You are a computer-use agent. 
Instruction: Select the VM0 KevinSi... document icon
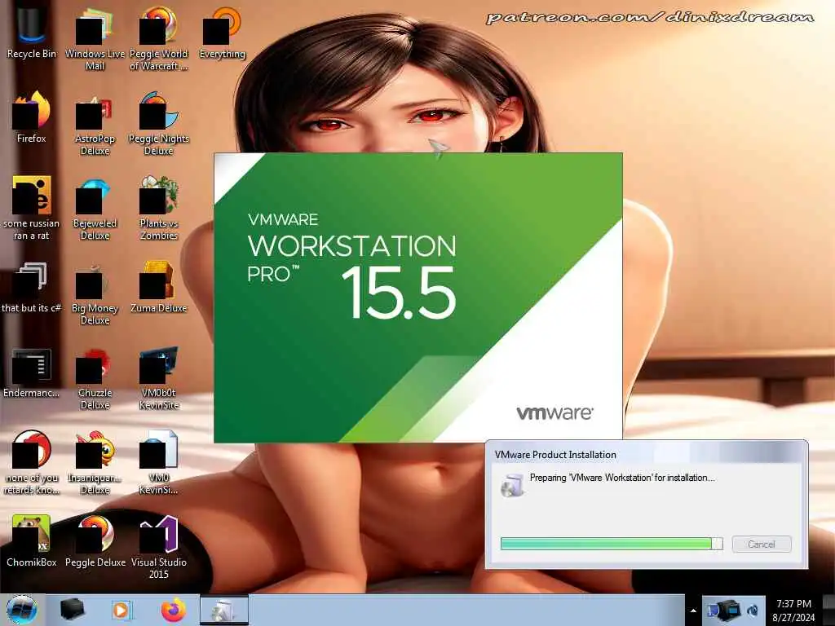[159, 462]
